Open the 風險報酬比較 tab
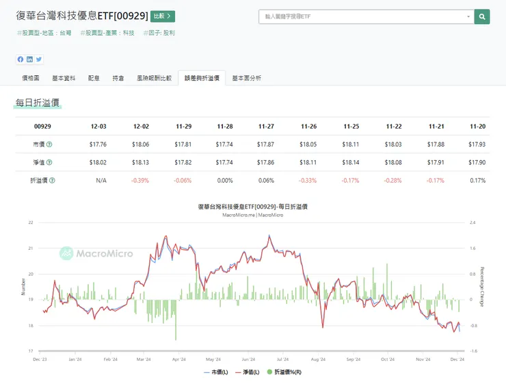 click(154, 78)
